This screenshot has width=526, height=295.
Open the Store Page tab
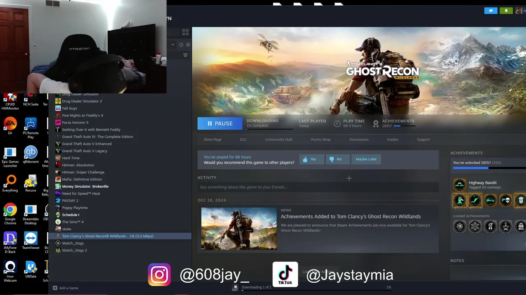click(x=212, y=139)
